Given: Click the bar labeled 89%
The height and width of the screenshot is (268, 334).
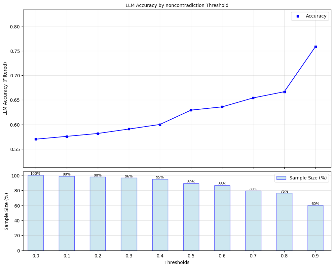Looking at the screenshot, I should pyautogui.click(x=191, y=217).
